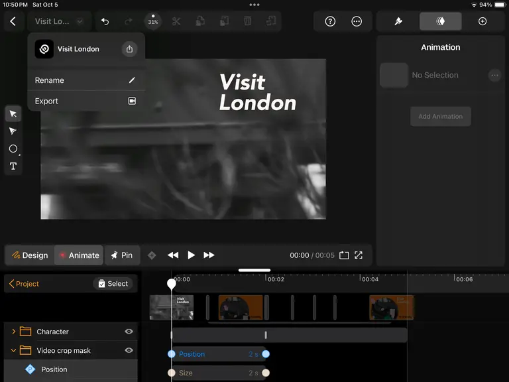This screenshot has width=509, height=382.
Task: Open the Visit Lo... project title dropdown
Action: (59, 21)
